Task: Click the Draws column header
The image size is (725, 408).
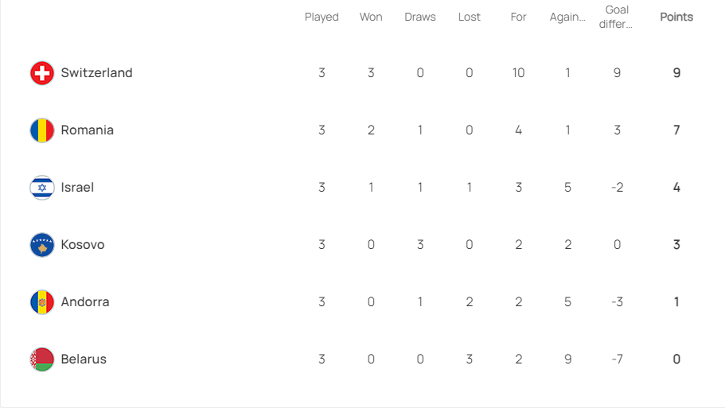Action: click(x=420, y=17)
